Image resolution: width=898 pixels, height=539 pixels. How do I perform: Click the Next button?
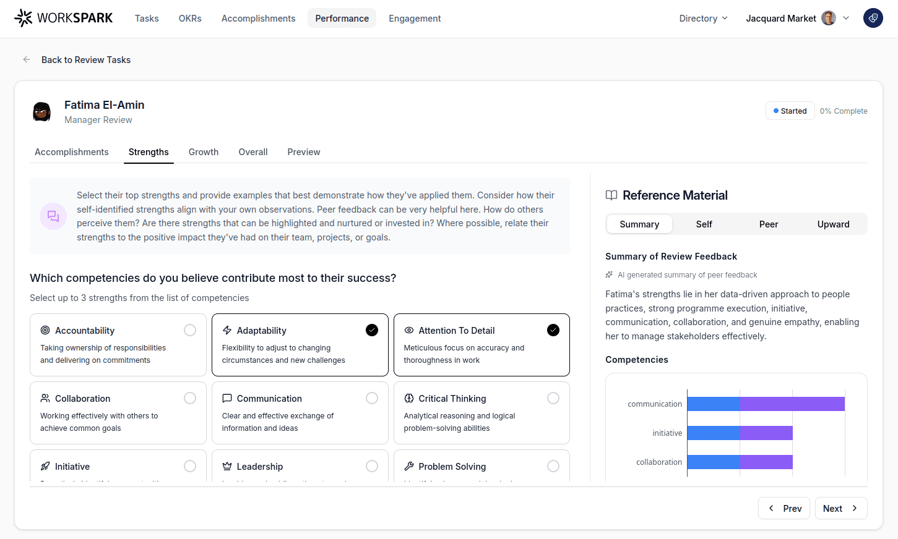tap(840, 507)
